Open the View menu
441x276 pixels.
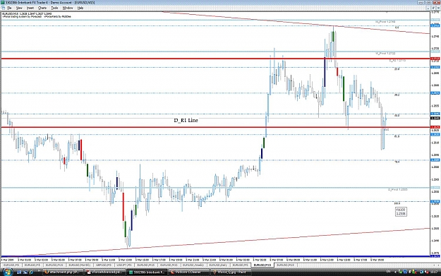point(19,8)
